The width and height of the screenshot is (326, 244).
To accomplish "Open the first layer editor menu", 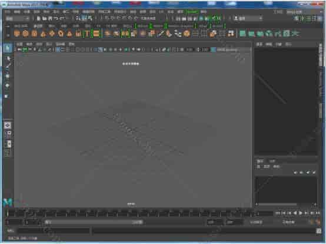I will [258, 167].
